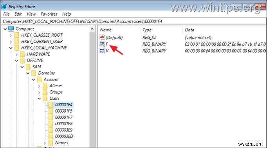267x148 pixels.
Task: Expand the Groups key chevron
Action: (x=39, y=92)
